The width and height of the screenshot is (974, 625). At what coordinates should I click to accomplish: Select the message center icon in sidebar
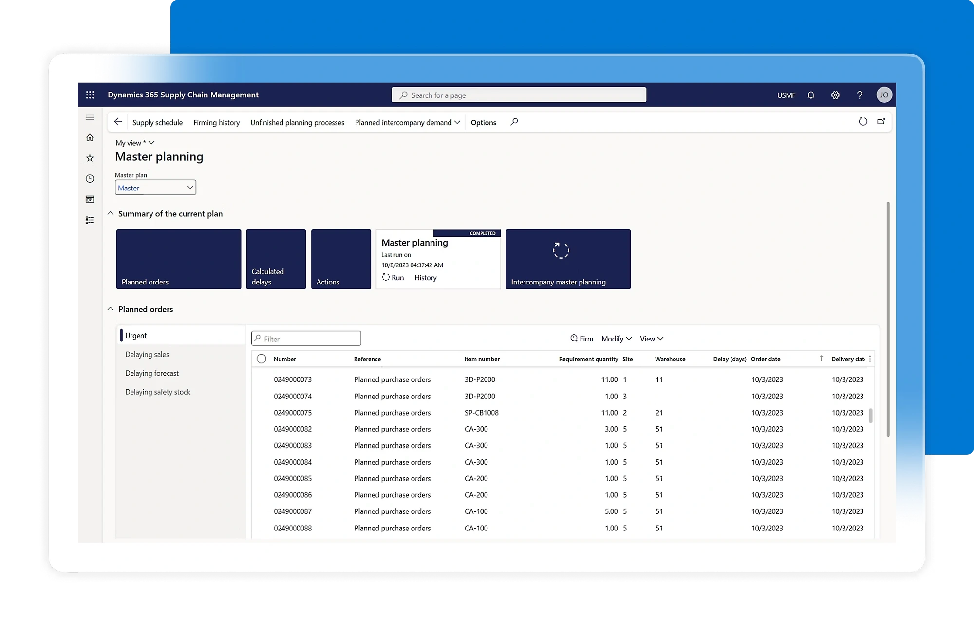point(90,199)
